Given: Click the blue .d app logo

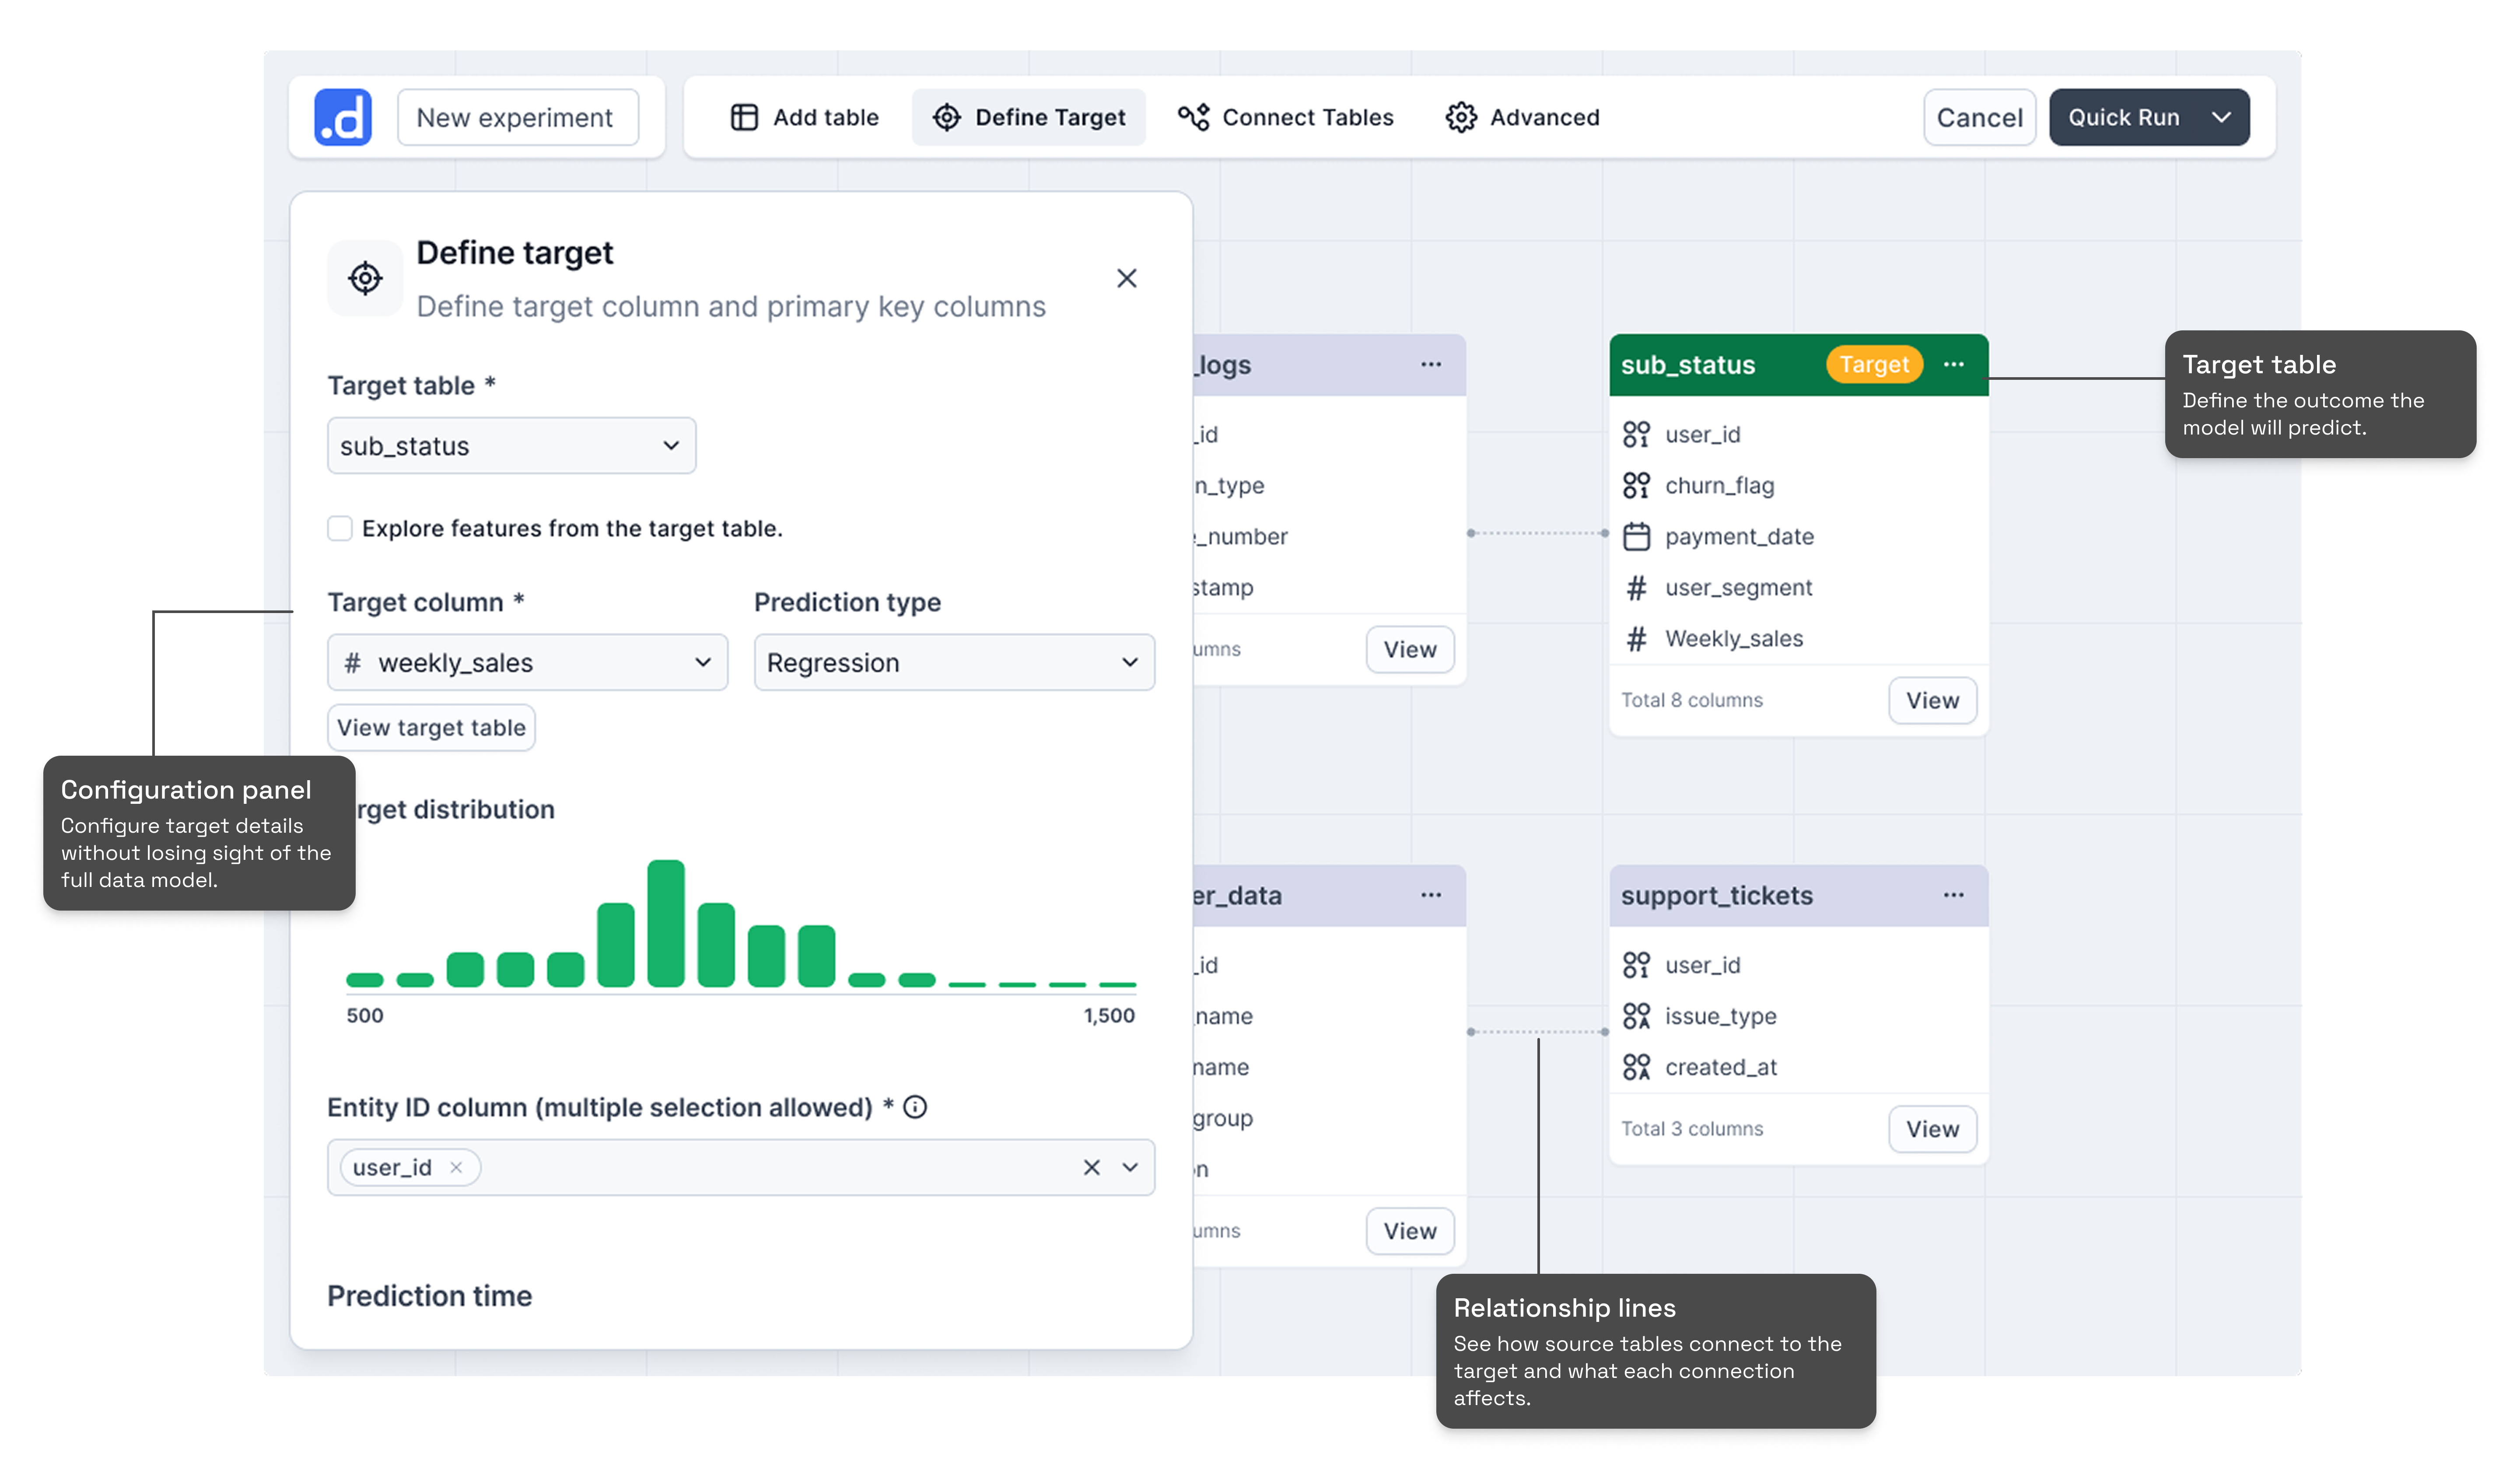Looking at the screenshot, I should (343, 117).
